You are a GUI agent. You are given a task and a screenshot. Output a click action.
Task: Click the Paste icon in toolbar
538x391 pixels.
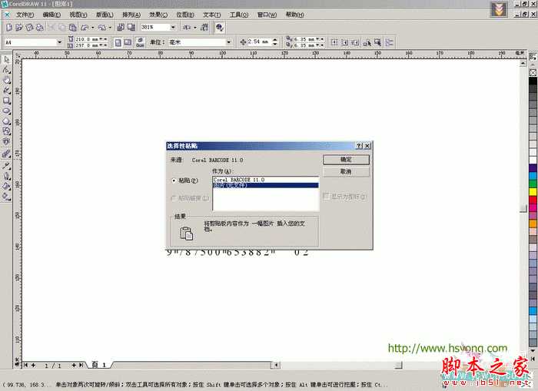73,27
